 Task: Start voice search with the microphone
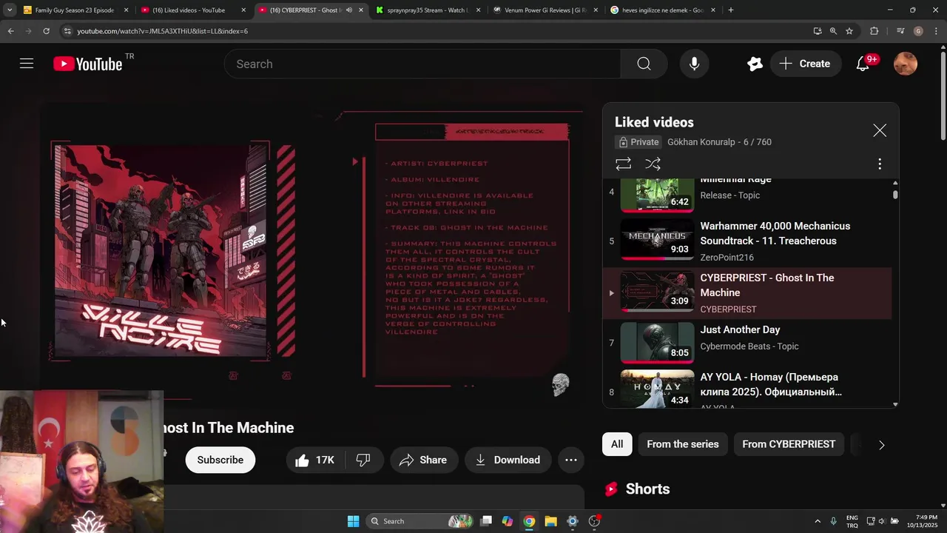(x=694, y=64)
